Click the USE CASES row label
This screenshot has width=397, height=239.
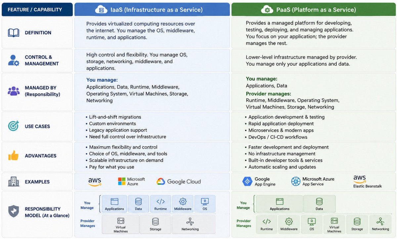click(x=37, y=126)
